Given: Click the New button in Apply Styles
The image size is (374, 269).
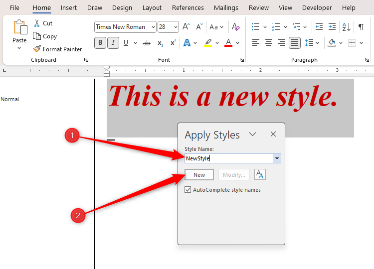Looking at the screenshot, I should point(199,175).
